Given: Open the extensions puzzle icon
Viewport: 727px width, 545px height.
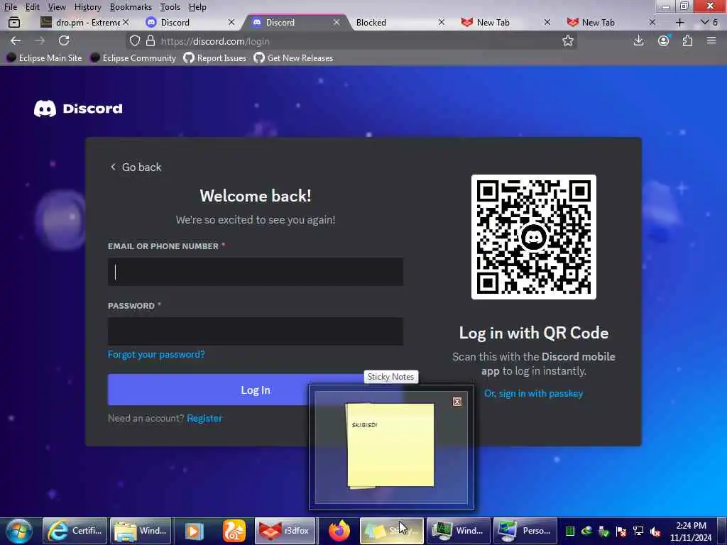Looking at the screenshot, I should (687, 40).
